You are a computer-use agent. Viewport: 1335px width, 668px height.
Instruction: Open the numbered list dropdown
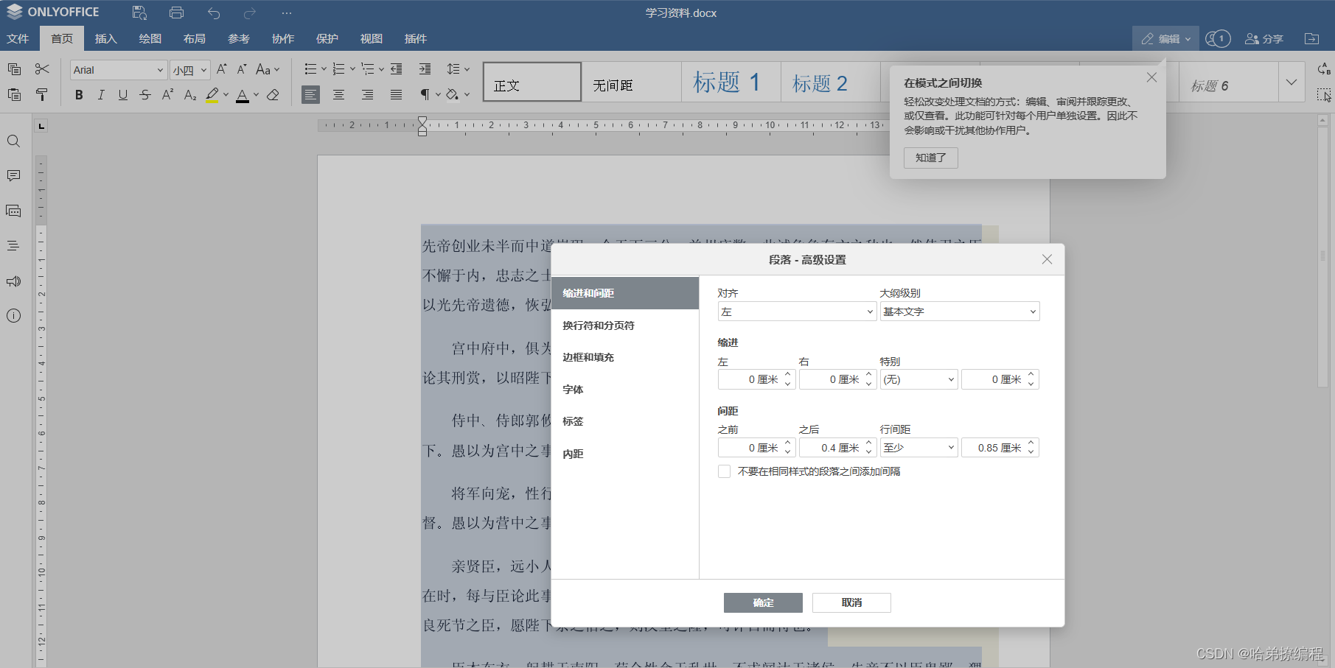click(352, 69)
